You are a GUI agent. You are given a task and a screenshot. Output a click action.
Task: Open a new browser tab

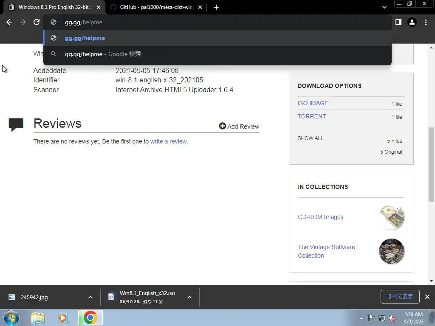coord(216,7)
